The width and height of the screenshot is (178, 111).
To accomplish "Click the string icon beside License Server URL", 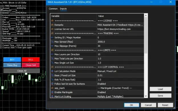I will click(x=52, y=29).
